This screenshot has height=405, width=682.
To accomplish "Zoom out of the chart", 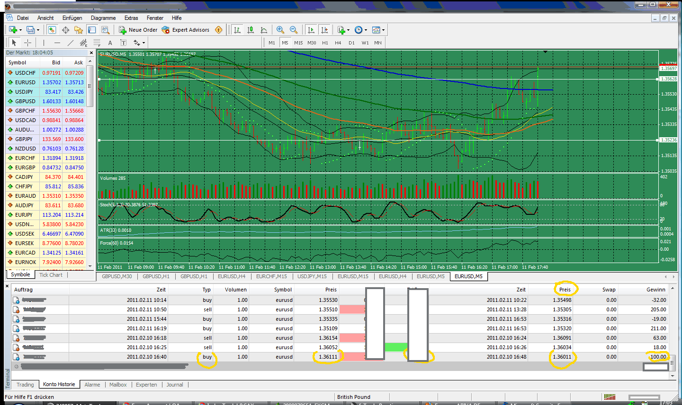I will 294,29.
